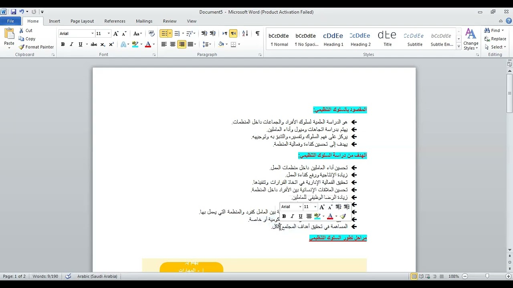Open the ribbon font size dropdown

click(x=108, y=34)
